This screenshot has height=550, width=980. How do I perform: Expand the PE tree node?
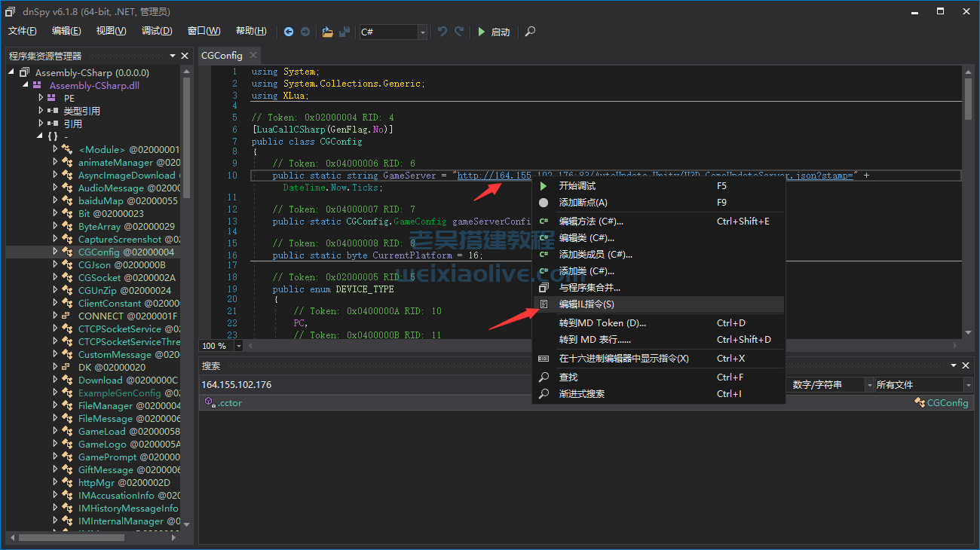(x=41, y=98)
